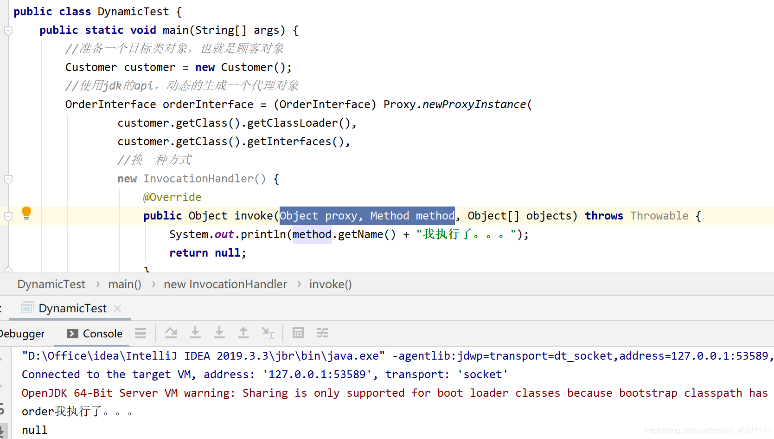Switch to the Debugger tab
The image size is (774, 439).
tap(22, 334)
